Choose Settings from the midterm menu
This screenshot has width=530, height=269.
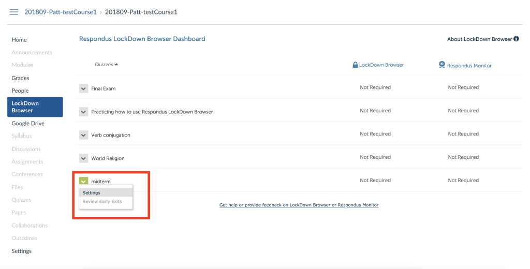coord(106,192)
